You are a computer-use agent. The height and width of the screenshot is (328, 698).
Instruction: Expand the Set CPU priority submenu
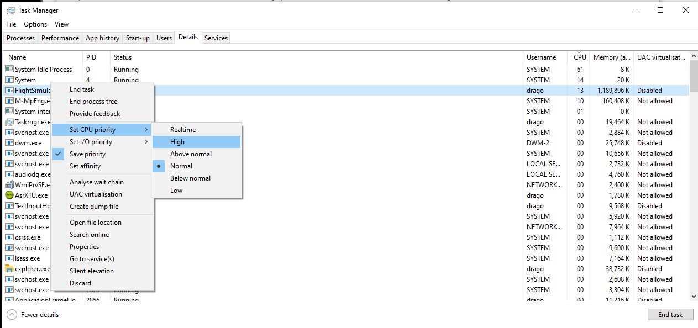coord(103,130)
